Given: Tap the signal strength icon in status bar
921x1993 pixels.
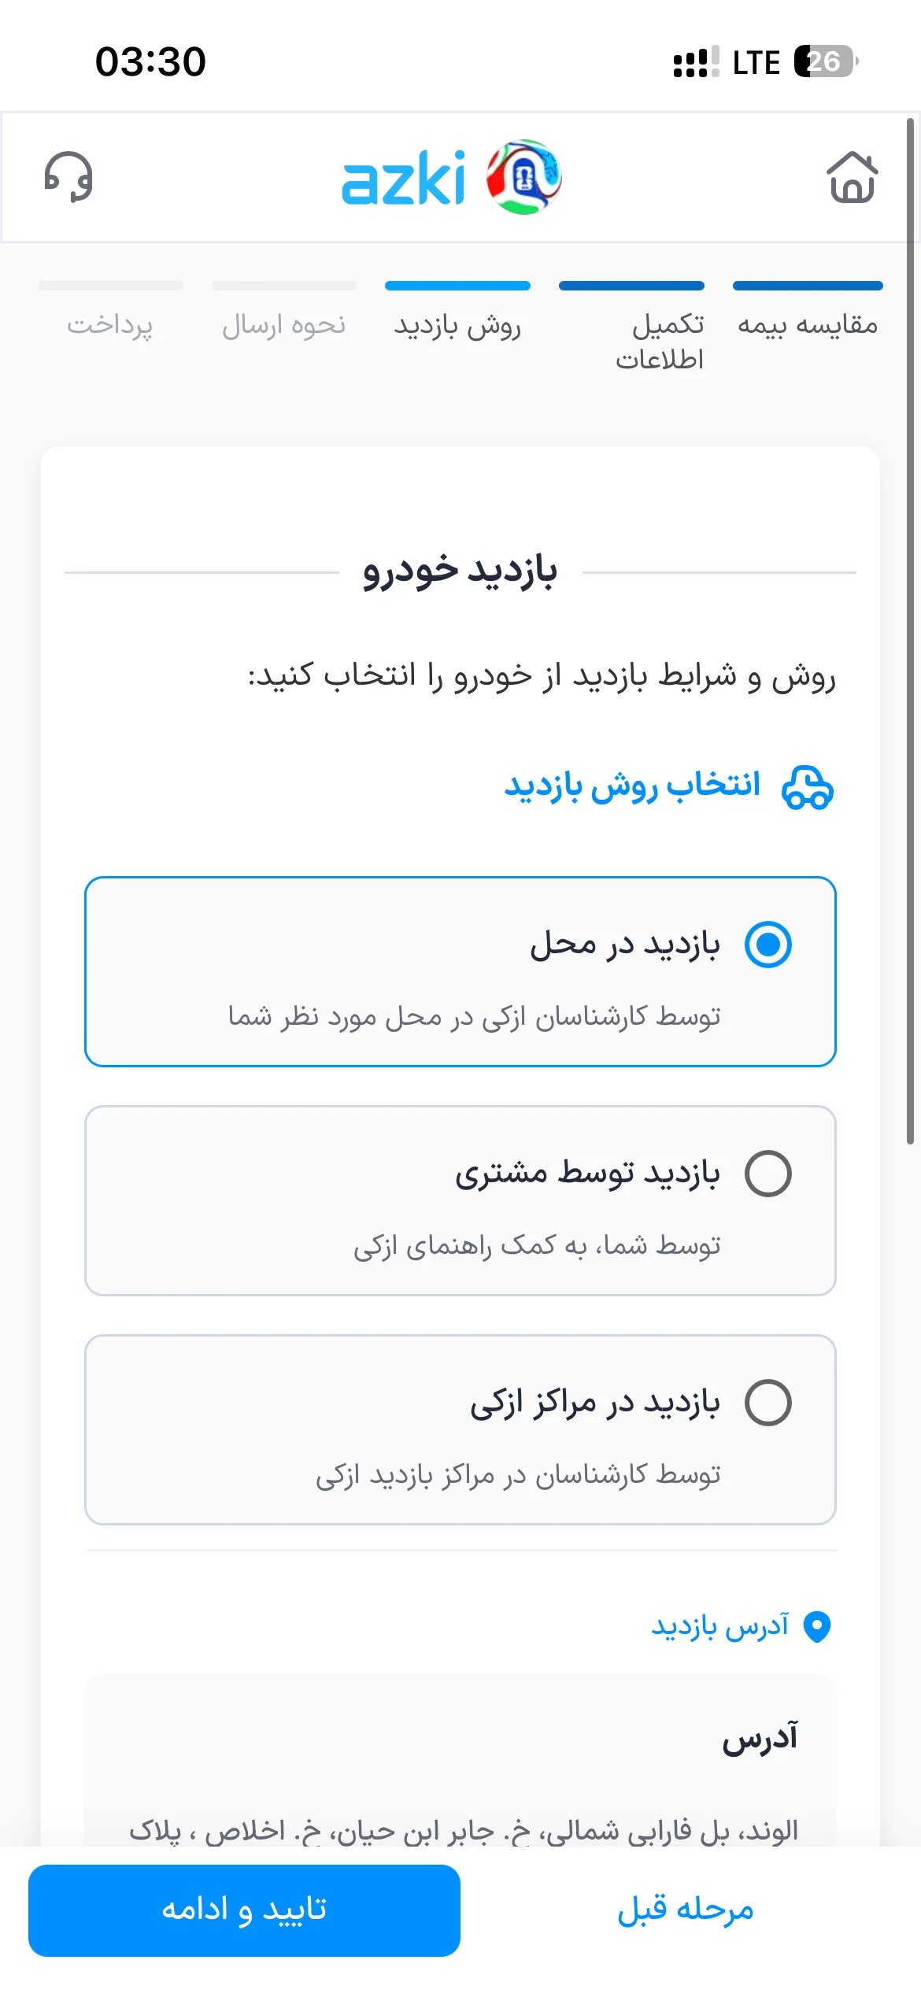Looking at the screenshot, I should click(x=696, y=61).
